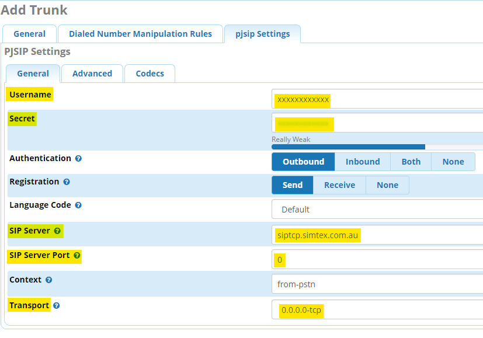This screenshot has height=338, width=483.
Task: Click the SIP Server Port help icon
Action: 76,255
